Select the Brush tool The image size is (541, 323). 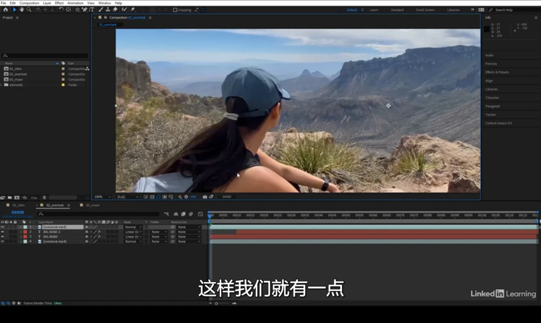(100, 9)
